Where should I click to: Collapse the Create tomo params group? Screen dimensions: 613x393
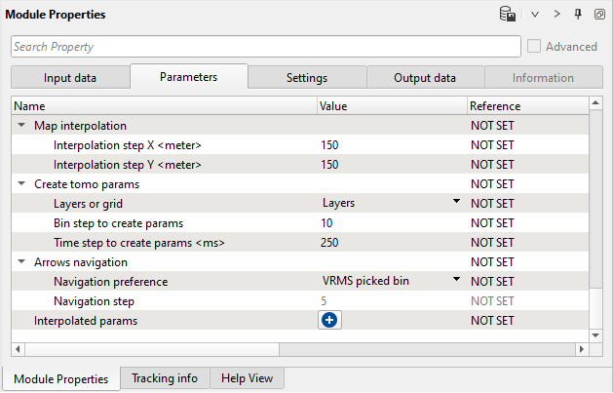coord(20,183)
